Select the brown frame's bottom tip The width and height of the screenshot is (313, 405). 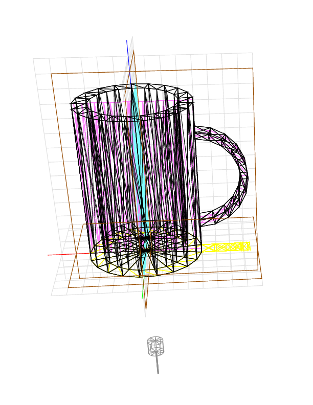[x=146, y=309]
